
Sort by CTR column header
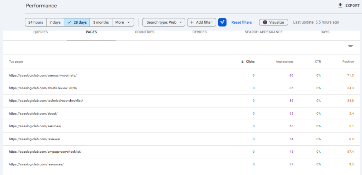(x=318, y=62)
